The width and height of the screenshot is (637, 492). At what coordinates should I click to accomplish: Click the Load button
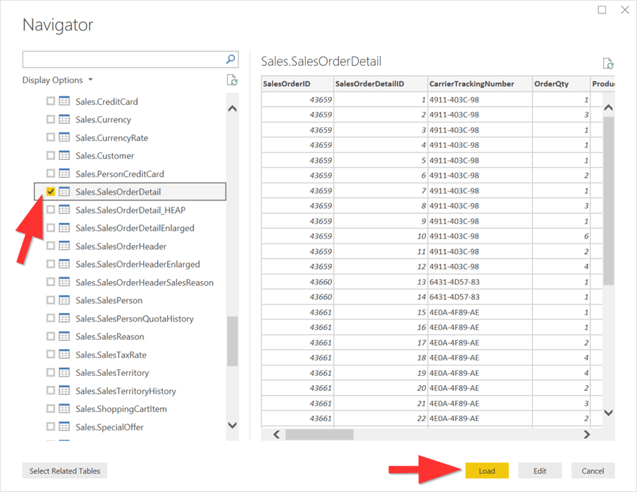click(487, 471)
